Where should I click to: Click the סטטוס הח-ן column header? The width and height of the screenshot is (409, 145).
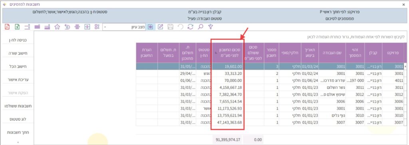click(203, 53)
